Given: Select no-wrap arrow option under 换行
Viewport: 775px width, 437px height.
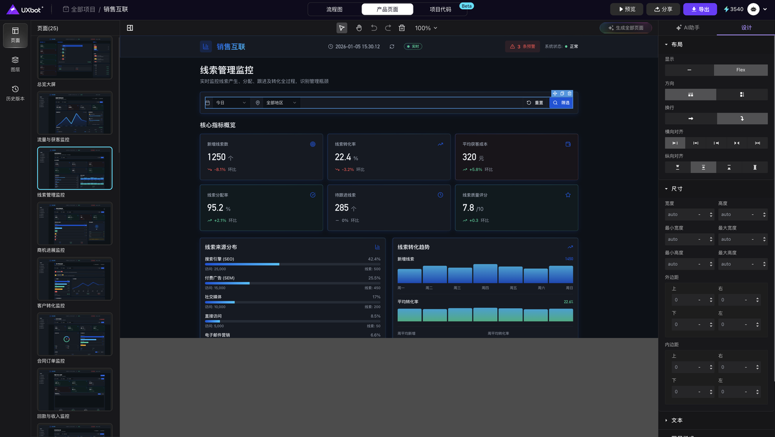Looking at the screenshot, I should tap(690, 119).
